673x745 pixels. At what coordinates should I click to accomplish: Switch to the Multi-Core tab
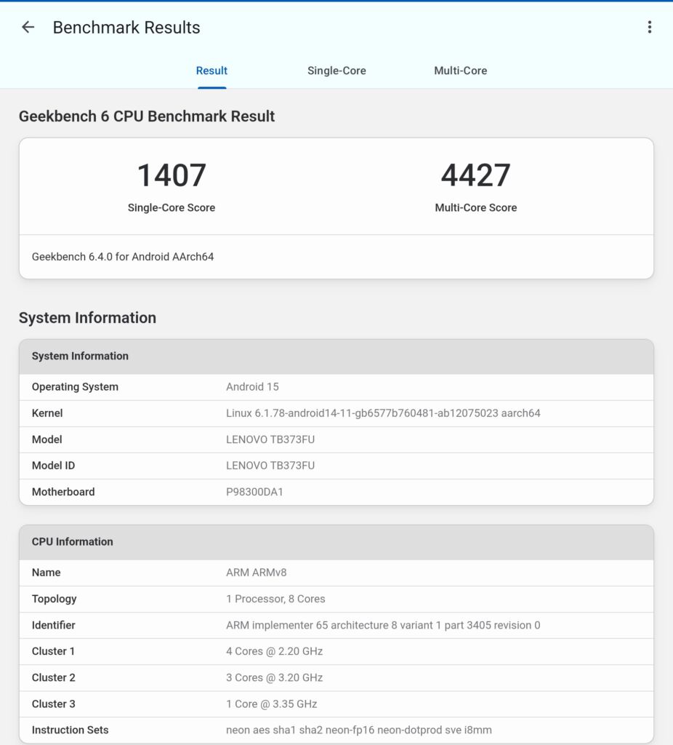pos(460,71)
